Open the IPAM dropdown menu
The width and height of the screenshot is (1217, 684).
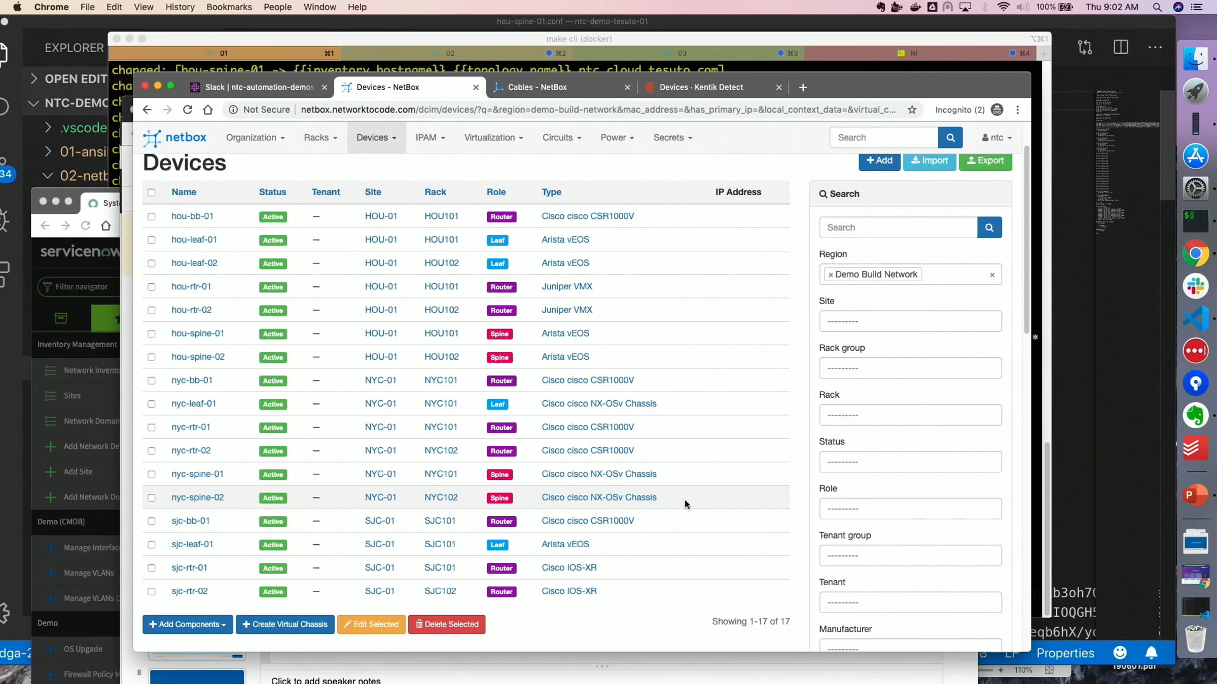click(430, 138)
